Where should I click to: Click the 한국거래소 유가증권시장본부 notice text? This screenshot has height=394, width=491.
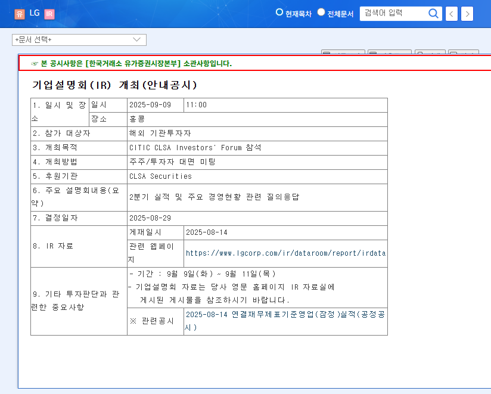pyautogui.click(x=136, y=64)
